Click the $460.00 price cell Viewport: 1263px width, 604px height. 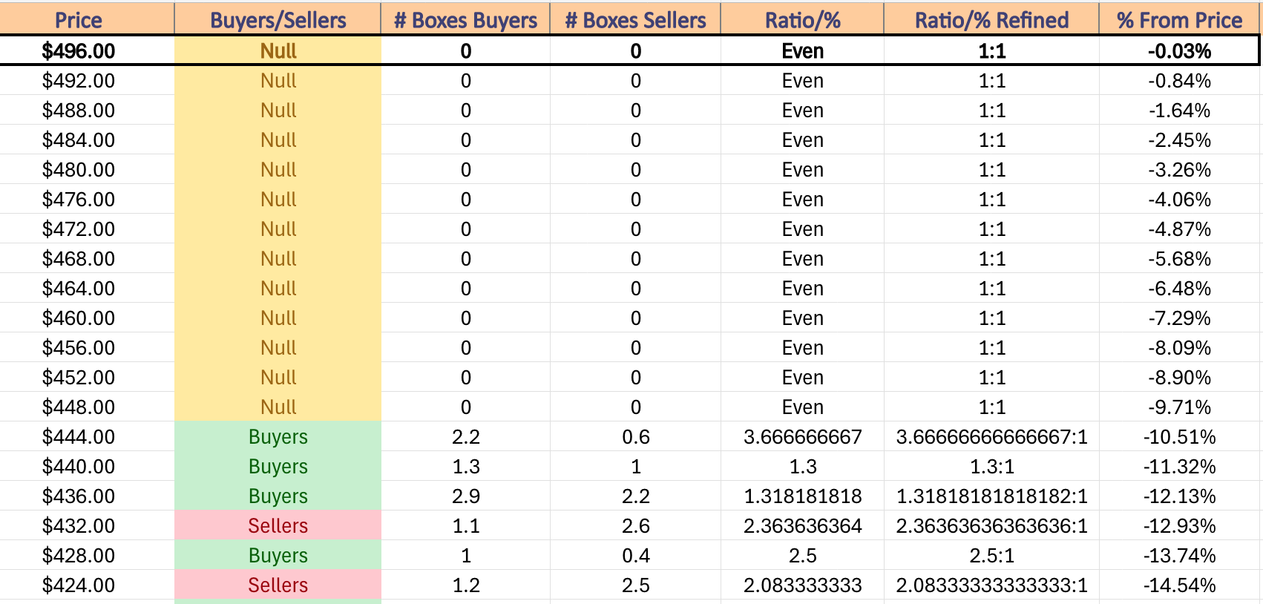[79, 318]
